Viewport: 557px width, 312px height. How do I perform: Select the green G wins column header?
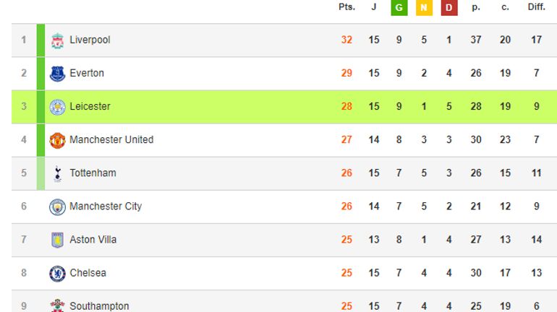pyautogui.click(x=399, y=7)
